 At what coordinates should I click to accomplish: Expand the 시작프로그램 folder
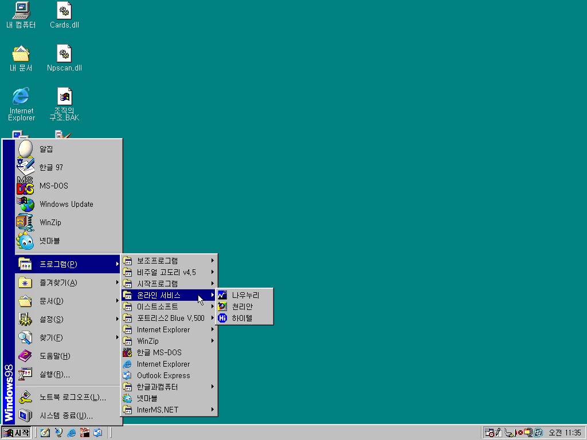click(x=169, y=284)
